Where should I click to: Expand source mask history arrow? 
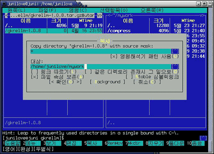[x=175, y=51]
